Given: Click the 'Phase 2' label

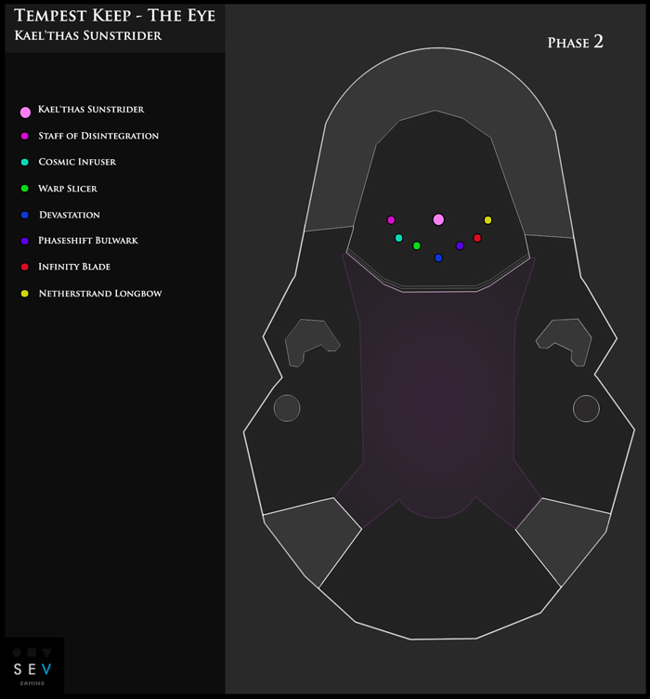Looking at the screenshot, I should click(x=575, y=42).
